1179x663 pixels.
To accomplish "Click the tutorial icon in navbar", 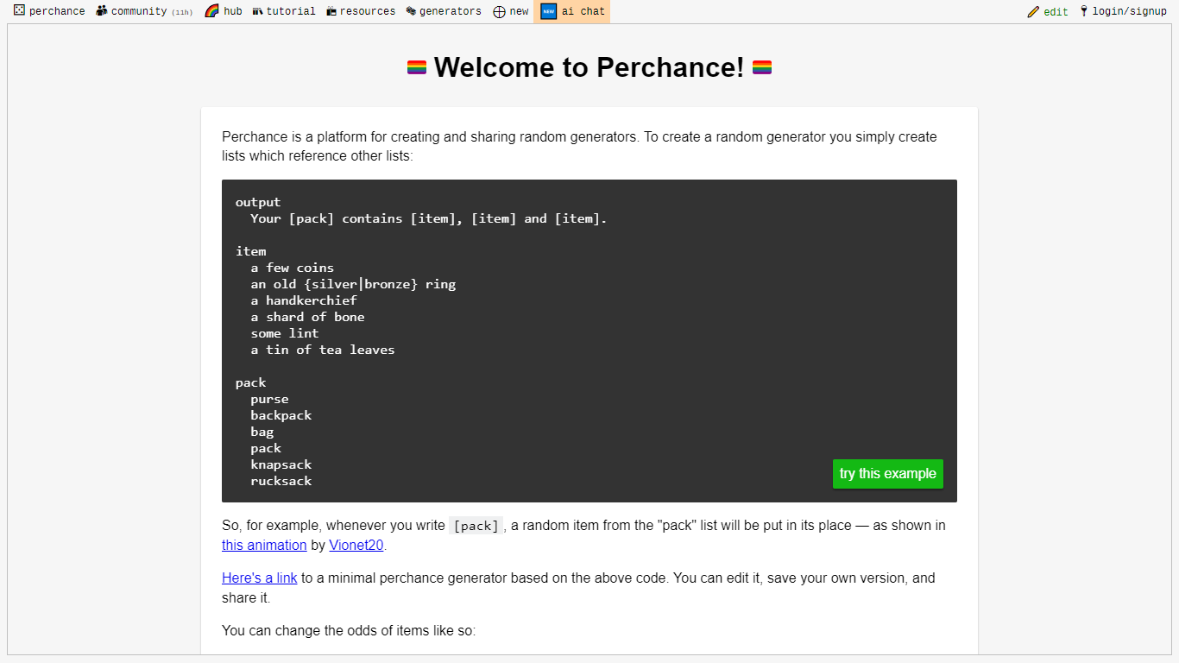I will pyautogui.click(x=257, y=11).
